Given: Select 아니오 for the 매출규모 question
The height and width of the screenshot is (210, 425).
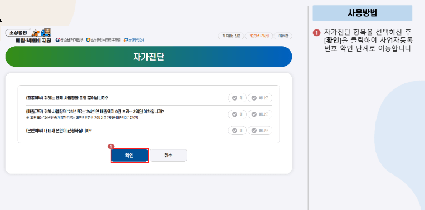Looking at the screenshot, I should click(x=260, y=114).
